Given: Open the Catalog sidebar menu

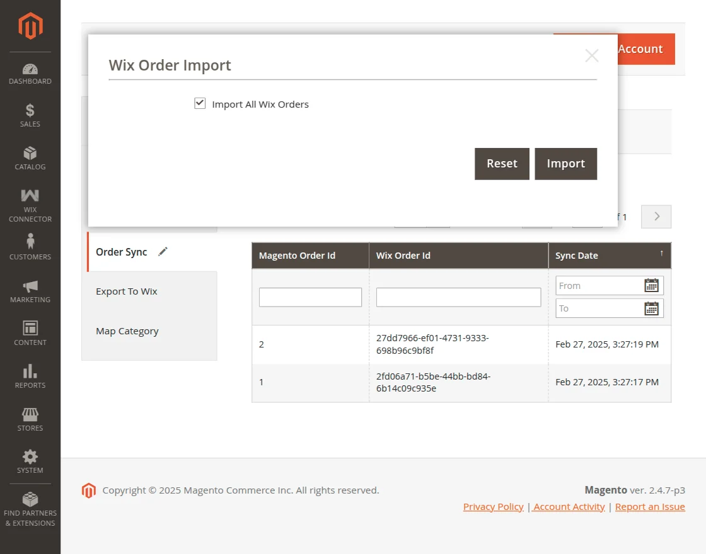Looking at the screenshot, I should click(30, 158).
